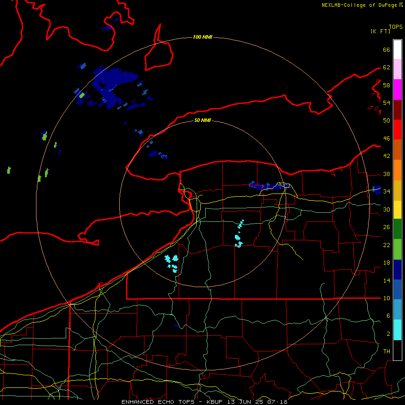Click the "TOPS" legend heading
The width and height of the screenshot is (405, 405).
click(396, 27)
